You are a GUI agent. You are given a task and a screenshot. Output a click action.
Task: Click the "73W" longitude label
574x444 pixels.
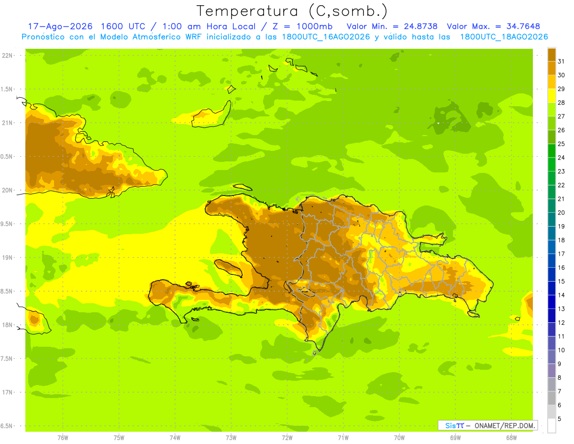click(231, 438)
